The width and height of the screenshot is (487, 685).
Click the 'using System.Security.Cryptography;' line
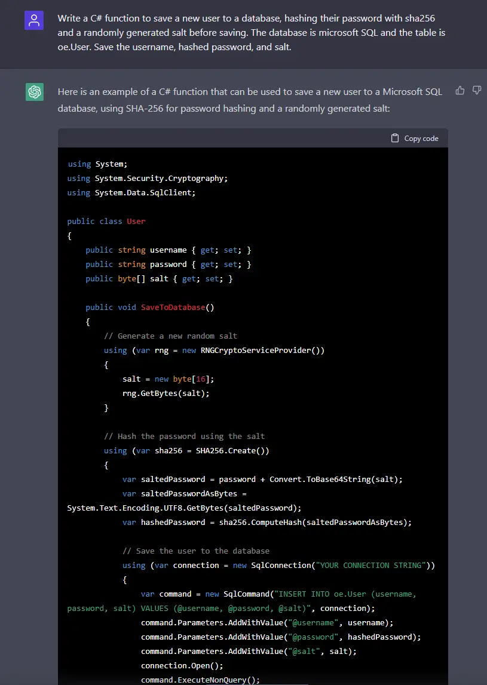[148, 178]
